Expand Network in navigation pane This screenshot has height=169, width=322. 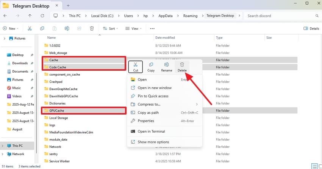point(3,154)
